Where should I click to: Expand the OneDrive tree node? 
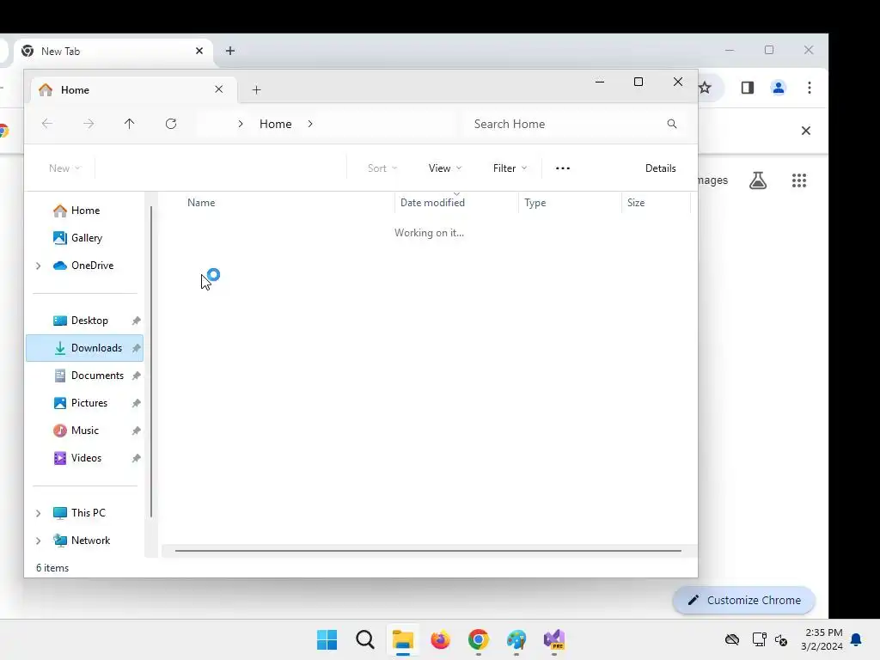(38, 266)
